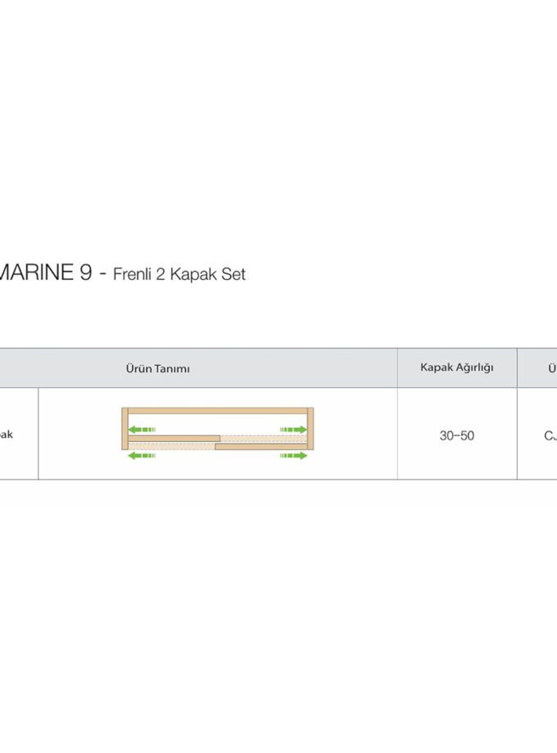
Task: Click the cut-off header starting with 'Ü'
Action: (x=552, y=368)
